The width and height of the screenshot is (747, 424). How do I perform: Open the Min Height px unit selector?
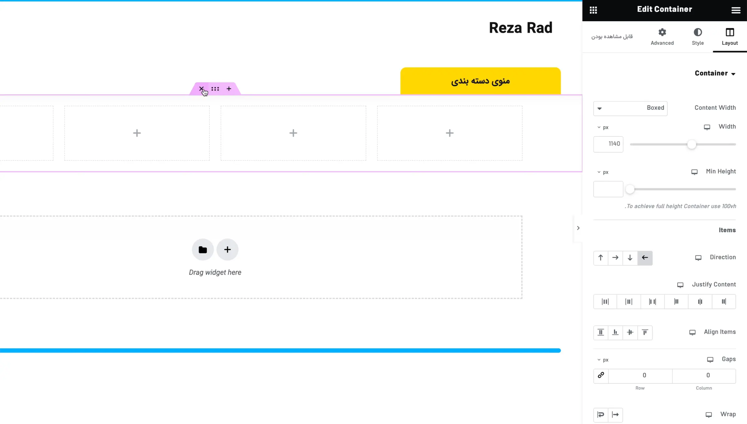click(603, 172)
